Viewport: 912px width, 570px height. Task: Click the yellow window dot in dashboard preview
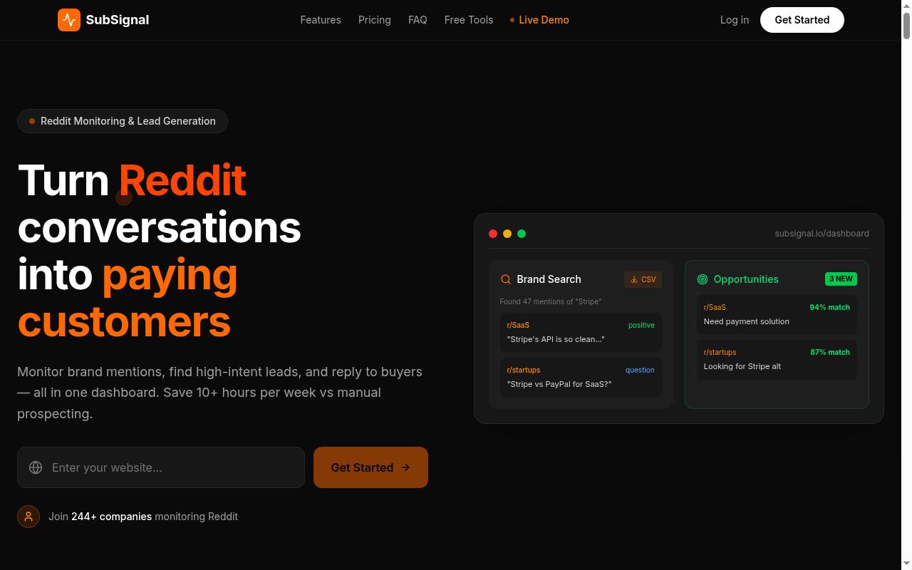(x=507, y=234)
